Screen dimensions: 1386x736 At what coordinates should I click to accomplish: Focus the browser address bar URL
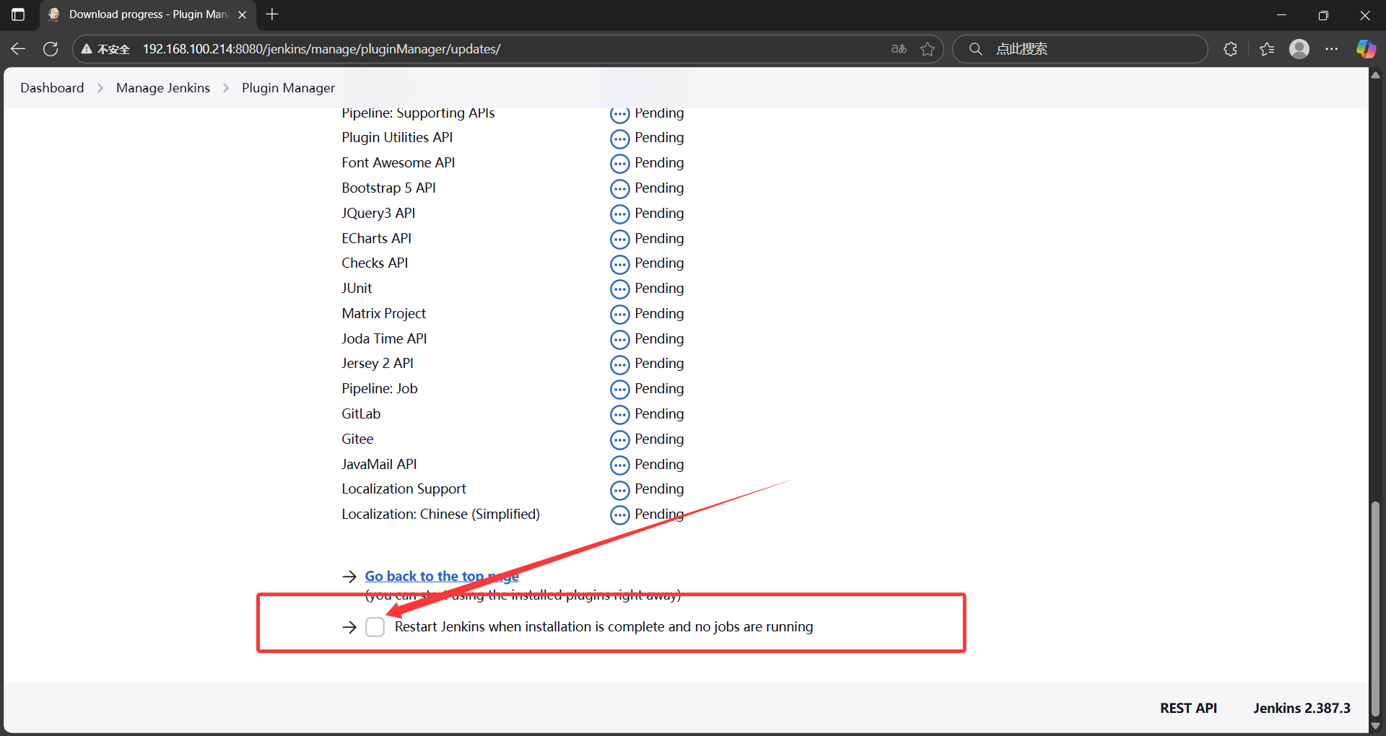click(x=321, y=49)
